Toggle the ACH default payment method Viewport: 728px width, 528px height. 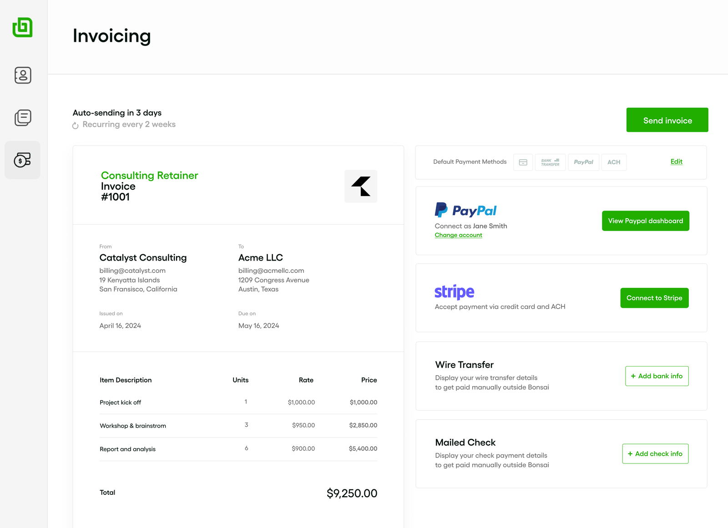(614, 162)
